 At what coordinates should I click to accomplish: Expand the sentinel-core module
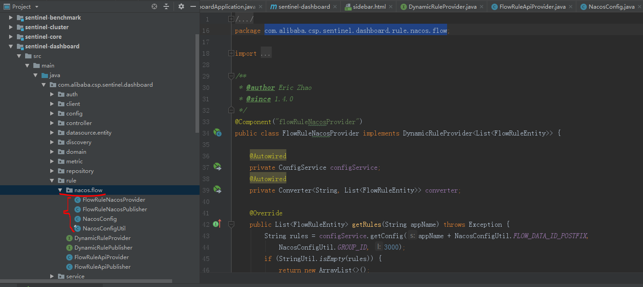click(x=11, y=37)
